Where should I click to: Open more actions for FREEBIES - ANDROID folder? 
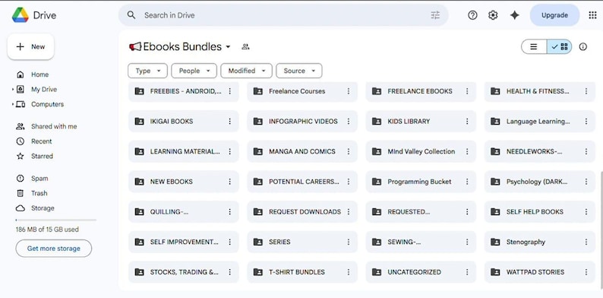[229, 91]
